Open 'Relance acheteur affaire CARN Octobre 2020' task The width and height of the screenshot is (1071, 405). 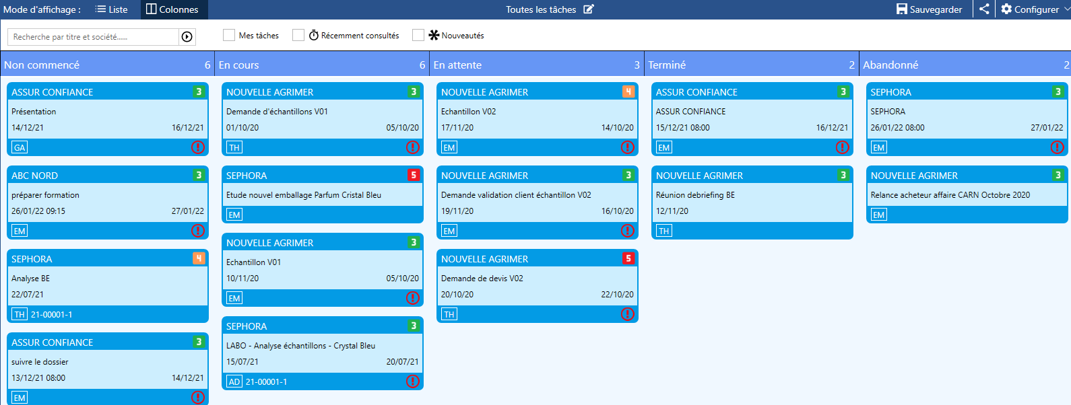click(x=950, y=195)
